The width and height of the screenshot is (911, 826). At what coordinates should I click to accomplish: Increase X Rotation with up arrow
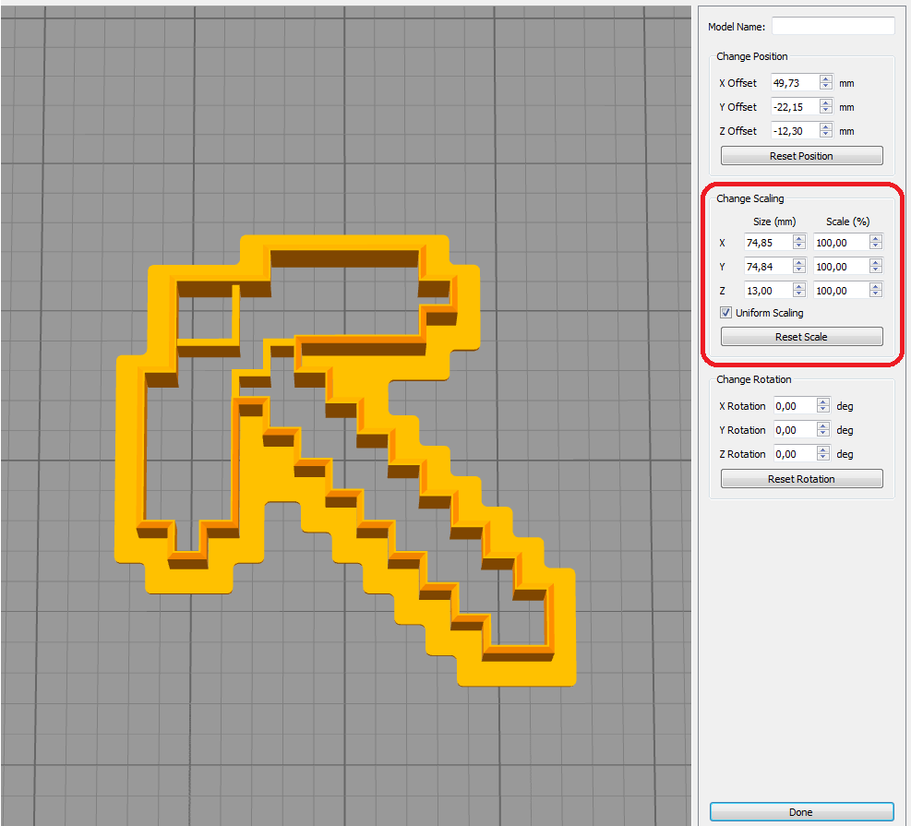click(x=822, y=401)
